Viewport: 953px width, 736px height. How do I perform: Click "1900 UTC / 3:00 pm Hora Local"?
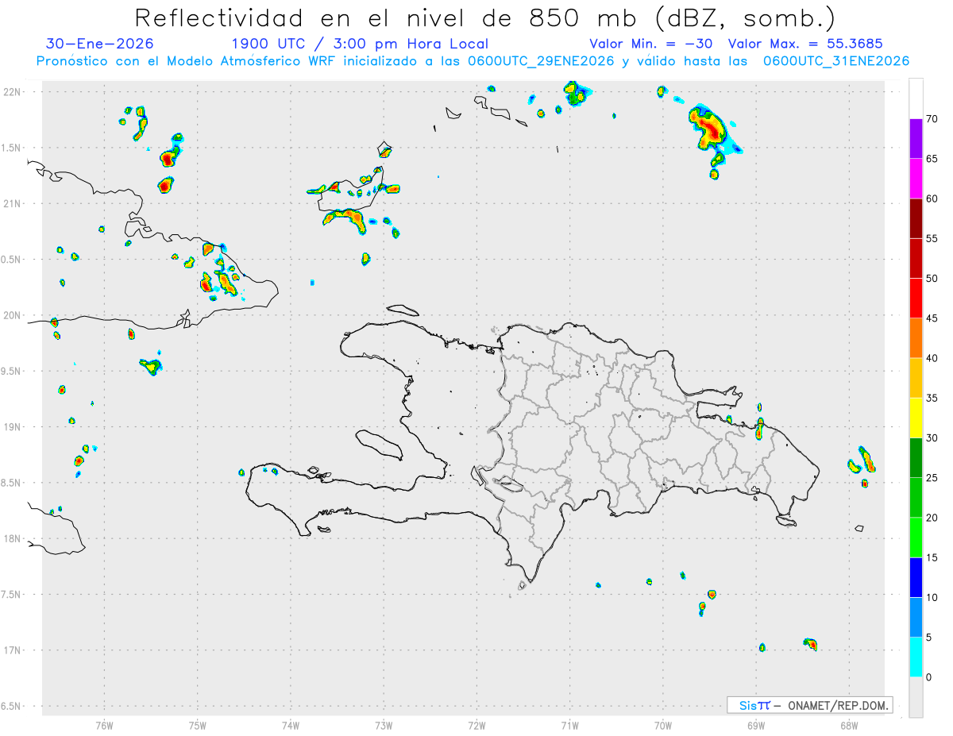click(360, 44)
